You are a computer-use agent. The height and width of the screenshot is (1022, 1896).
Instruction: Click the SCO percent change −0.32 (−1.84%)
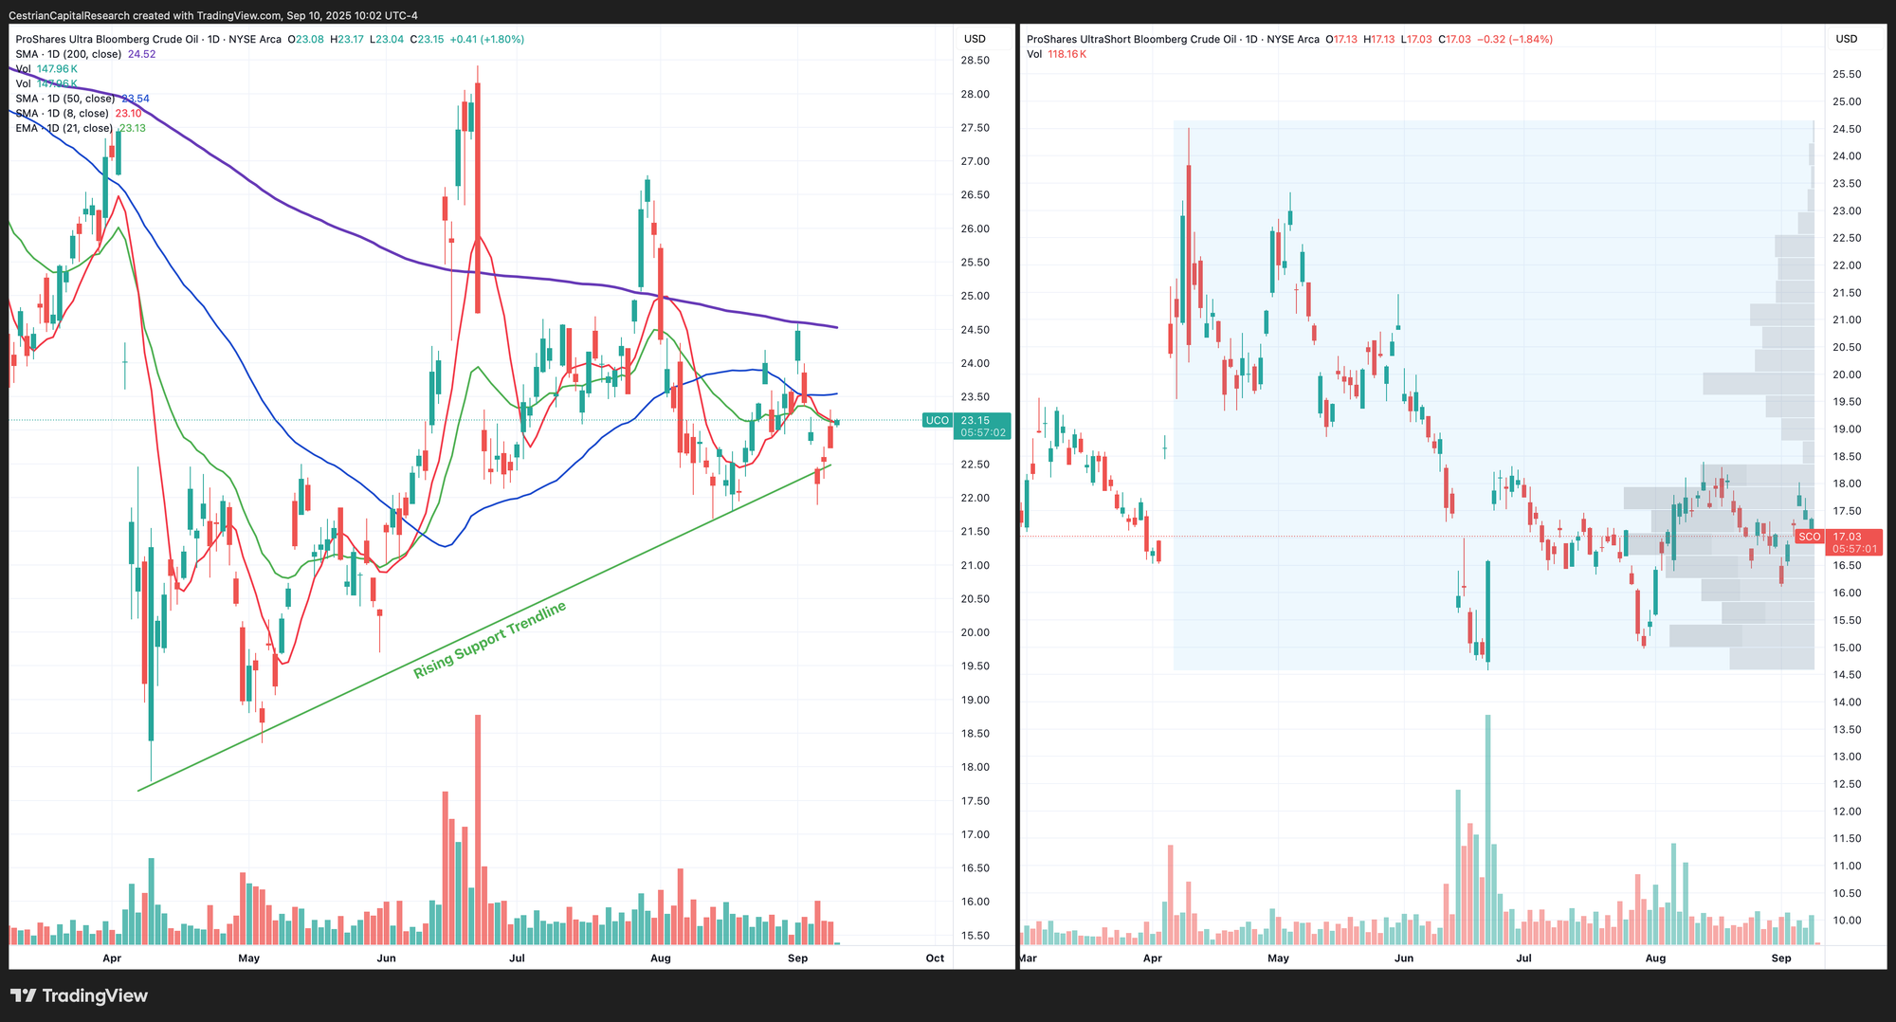pos(1515,39)
